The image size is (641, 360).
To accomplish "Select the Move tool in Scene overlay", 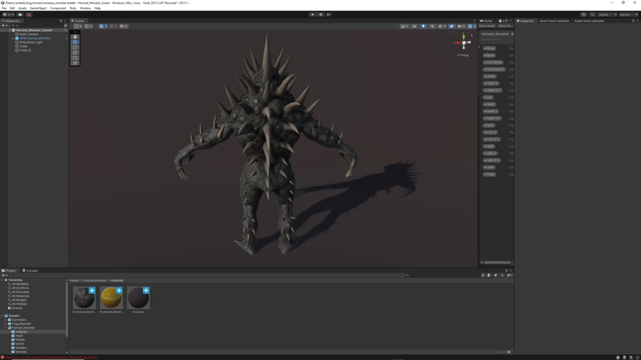I will (x=75, y=42).
